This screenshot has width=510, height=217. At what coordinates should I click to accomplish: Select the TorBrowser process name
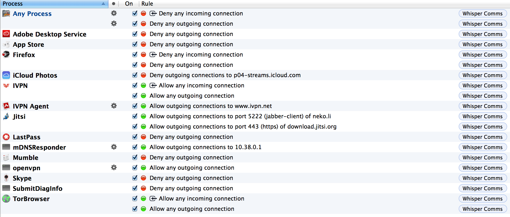tap(31, 199)
